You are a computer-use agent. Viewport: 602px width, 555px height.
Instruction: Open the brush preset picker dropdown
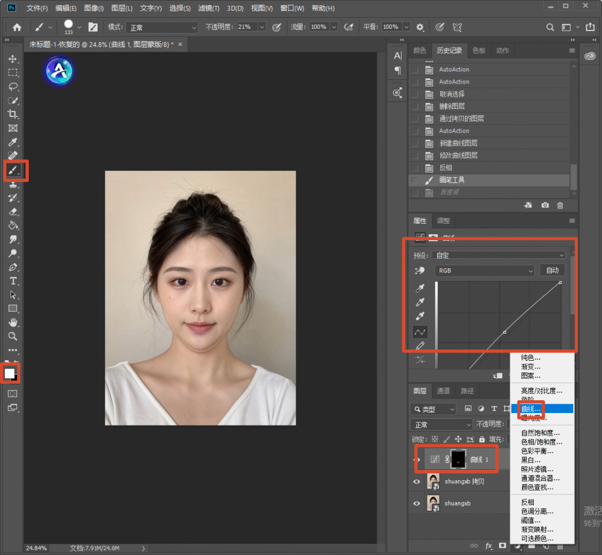click(79, 27)
